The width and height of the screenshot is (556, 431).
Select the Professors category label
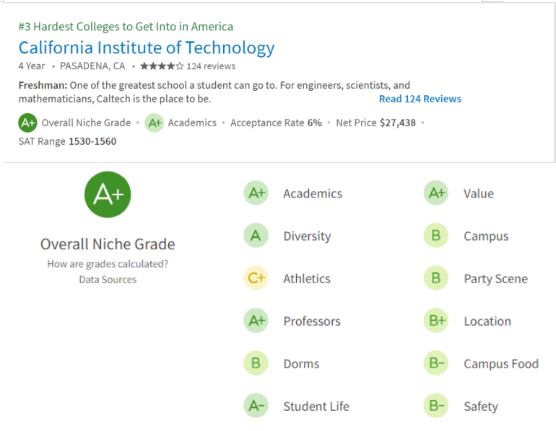(x=312, y=321)
